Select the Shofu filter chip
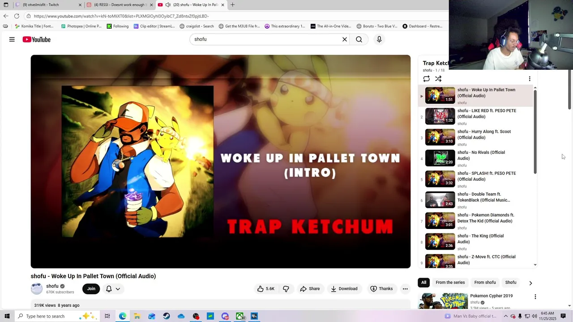Screen dimensions: 573x322 coord(511,283)
